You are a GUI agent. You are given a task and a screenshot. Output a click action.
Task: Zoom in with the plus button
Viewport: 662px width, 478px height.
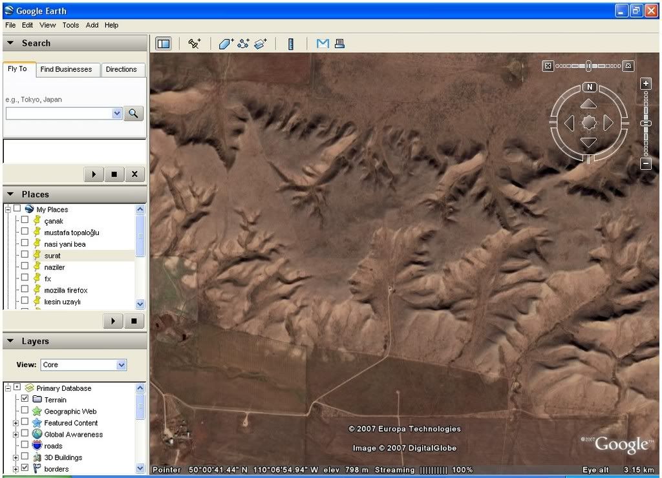coord(646,83)
